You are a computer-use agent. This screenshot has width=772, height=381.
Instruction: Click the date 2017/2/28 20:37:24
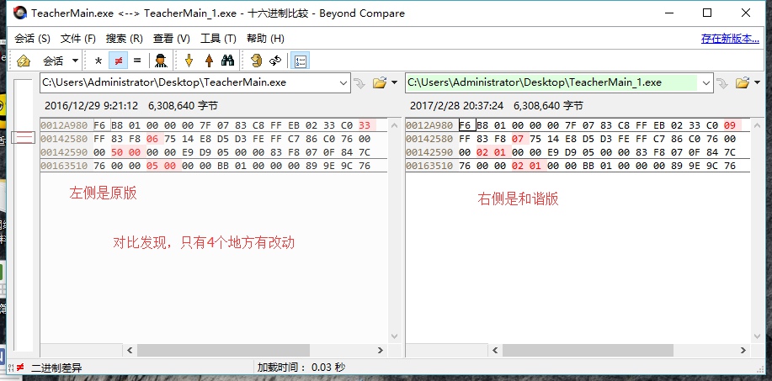coord(457,106)
